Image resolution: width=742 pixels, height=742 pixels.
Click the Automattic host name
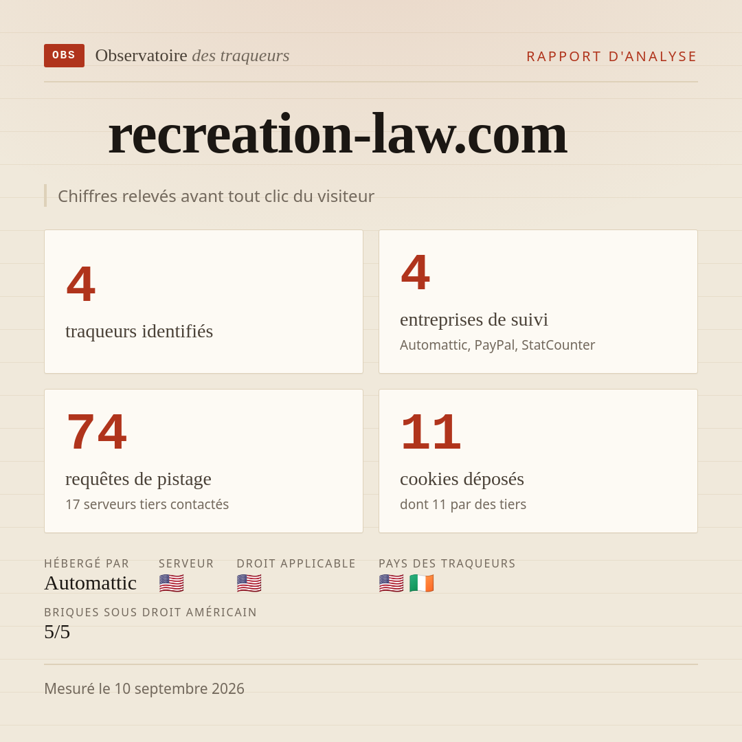tap(91, 583)
